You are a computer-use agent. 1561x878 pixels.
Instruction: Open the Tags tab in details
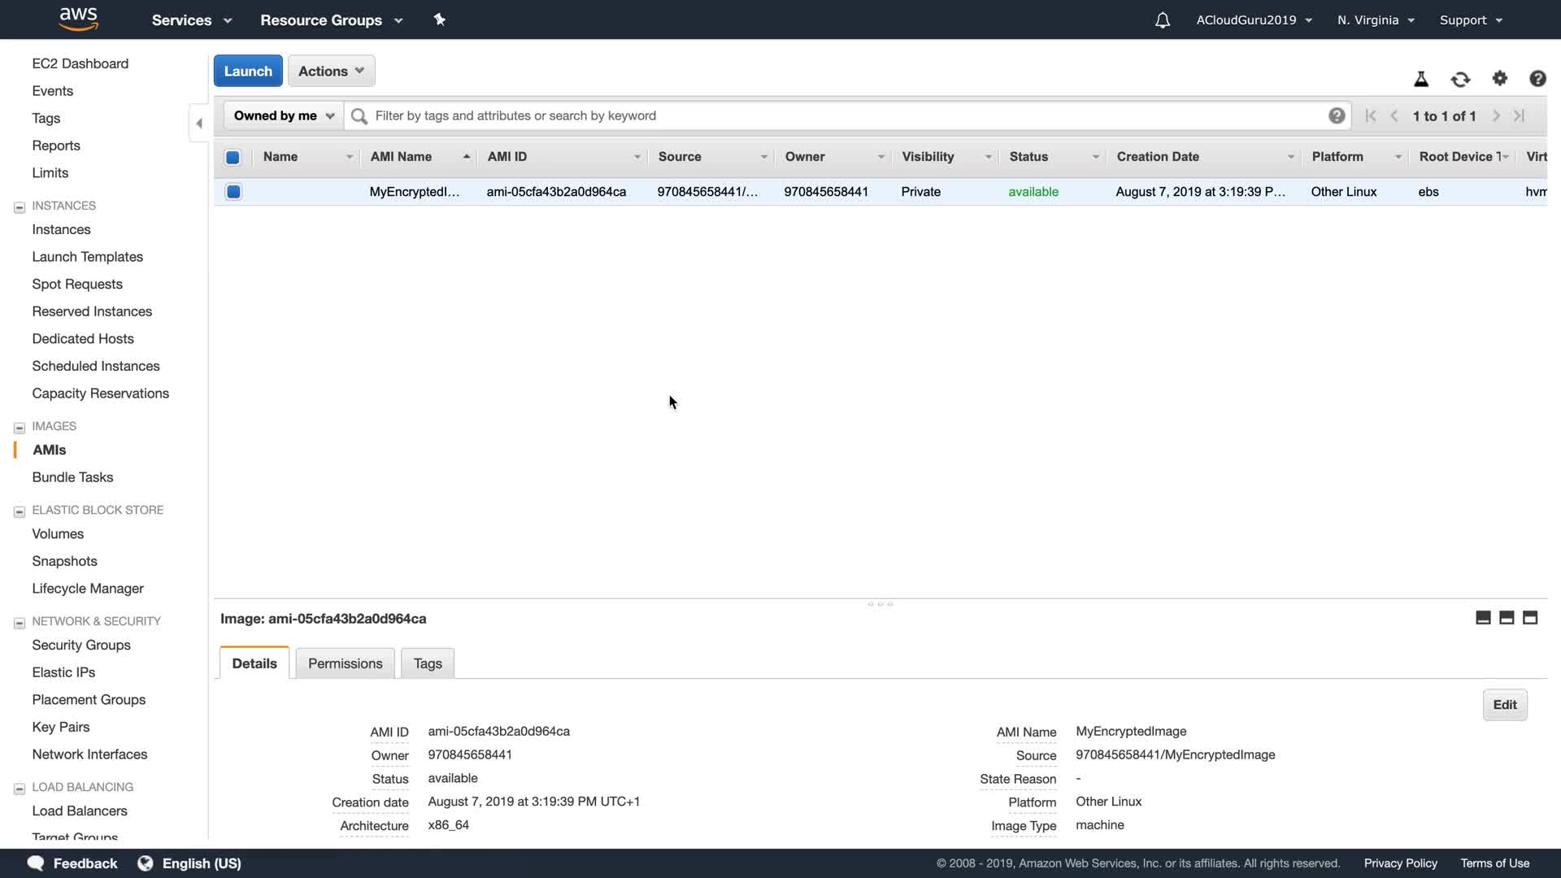point(428,663)
